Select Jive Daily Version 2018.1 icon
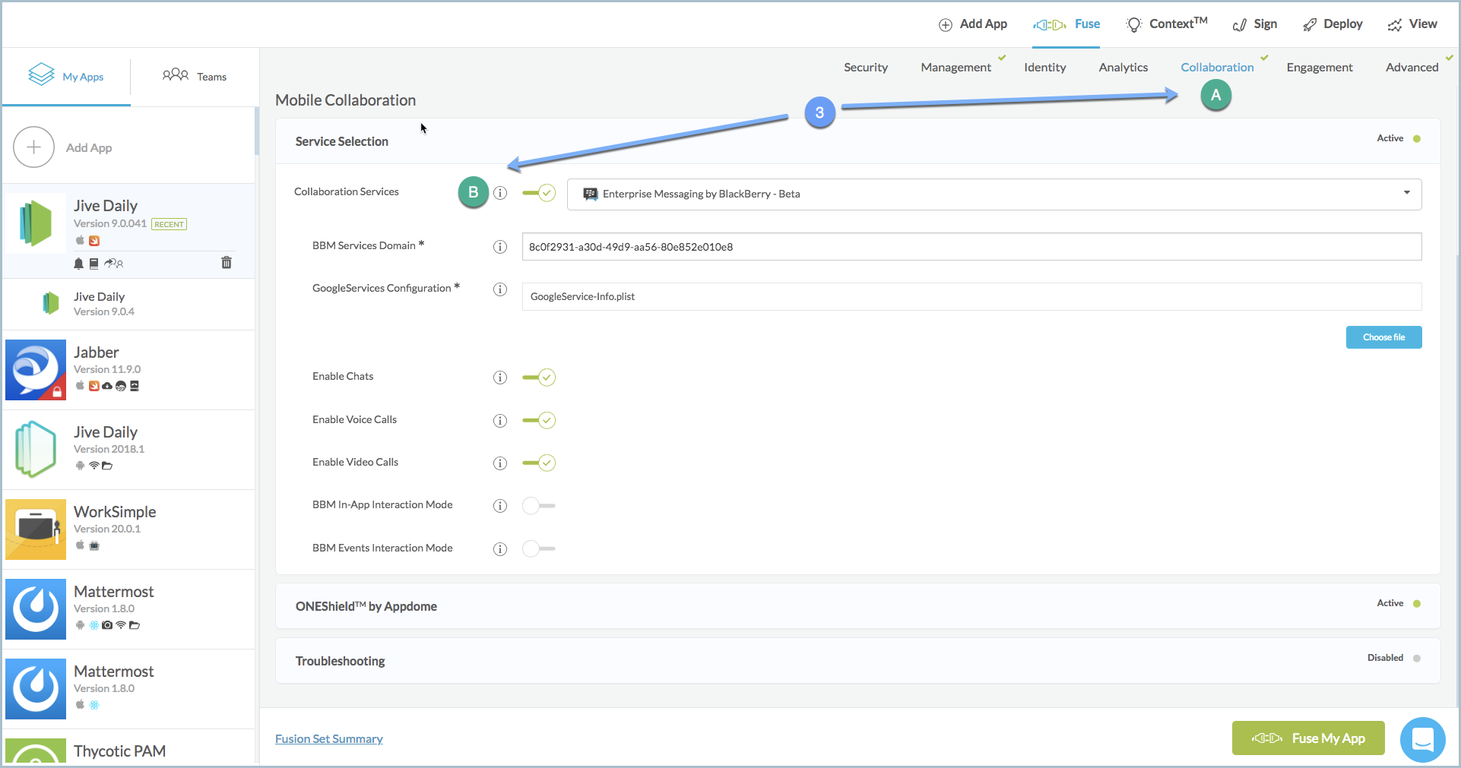This screenshot has height=768, width=1461. coord(36,450)
